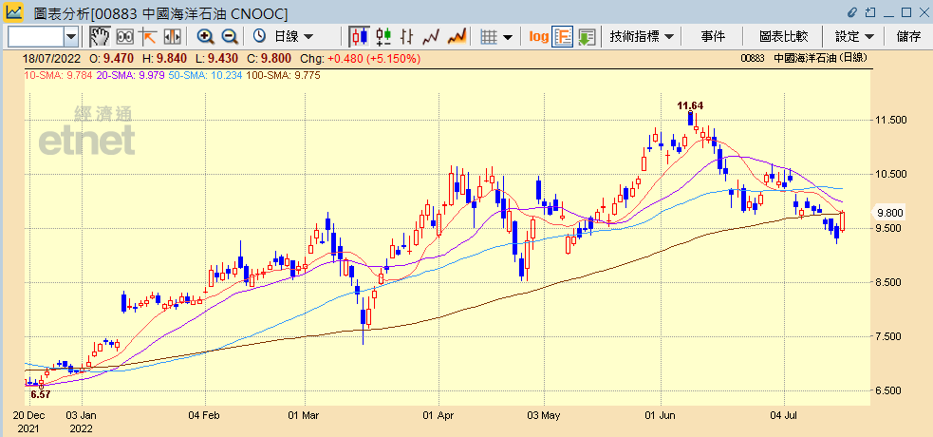Image resolution: width=933 pixels, height=437 pixels.
Task: Click the zoom out magnifier
Action: click(x=229, y=36)
